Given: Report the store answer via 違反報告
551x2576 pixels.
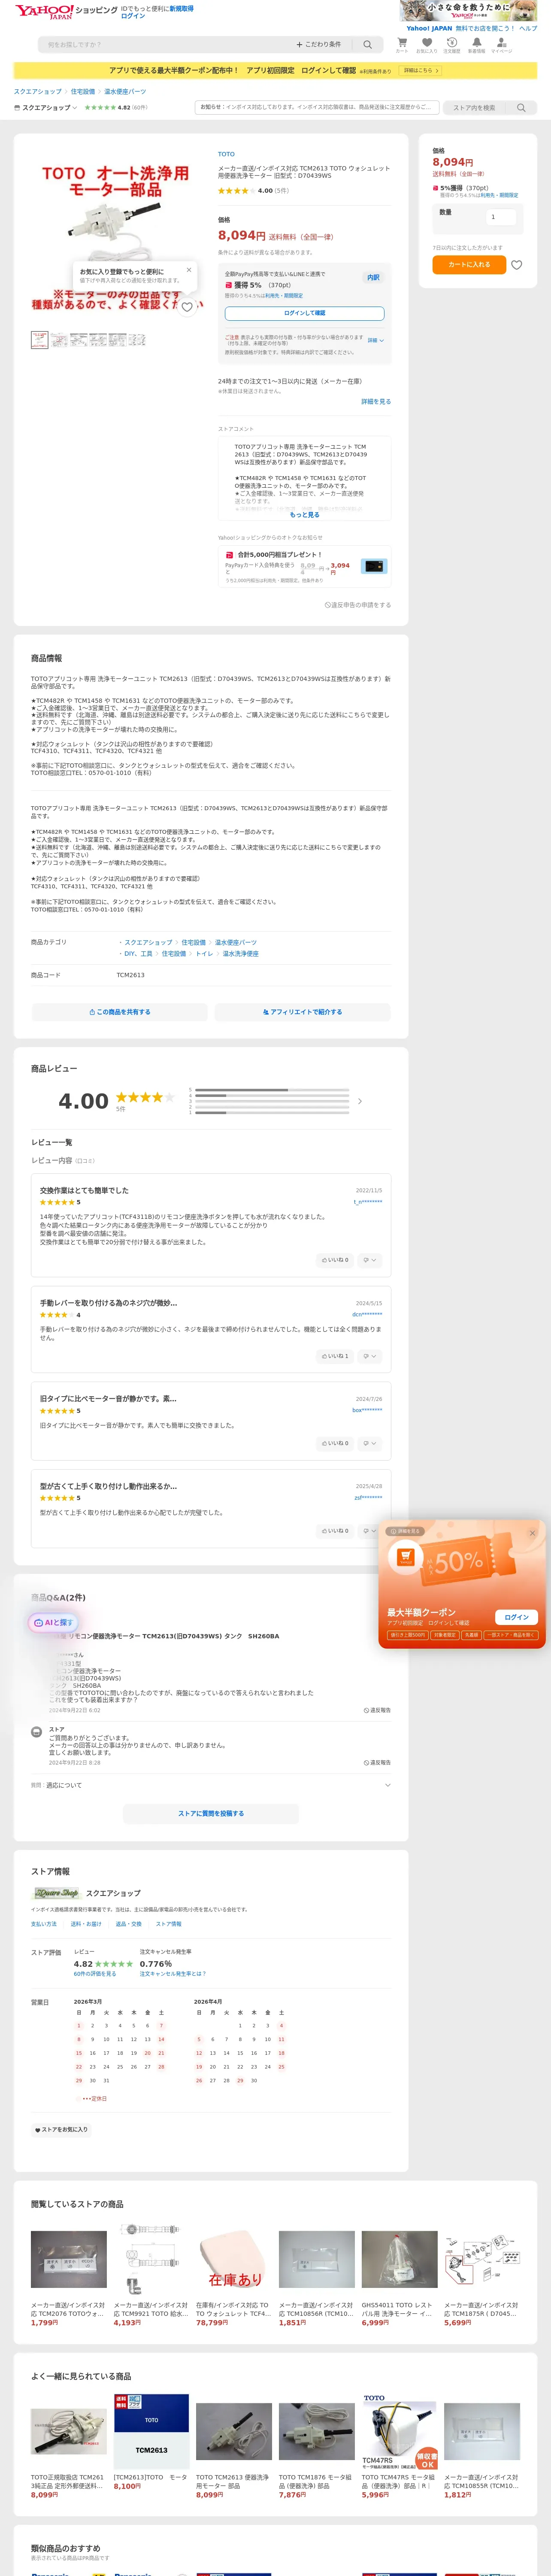Looking at the screenshot, I should click(377, 1763).
